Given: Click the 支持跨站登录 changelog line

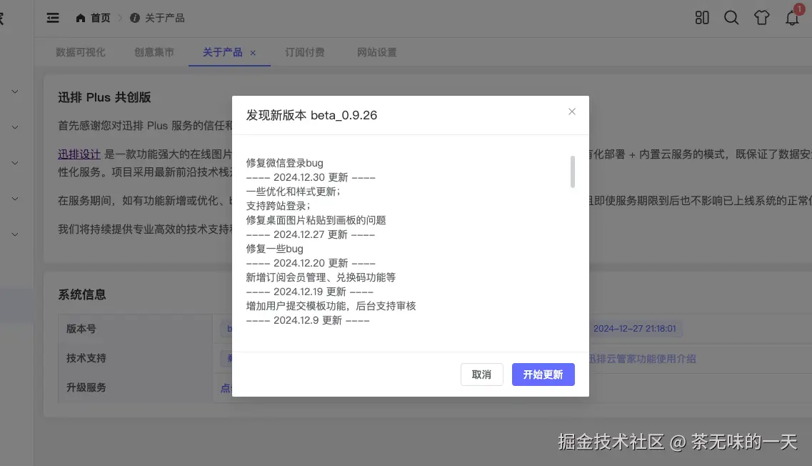Looking at the screenshot, I should [x=278, y=206].
